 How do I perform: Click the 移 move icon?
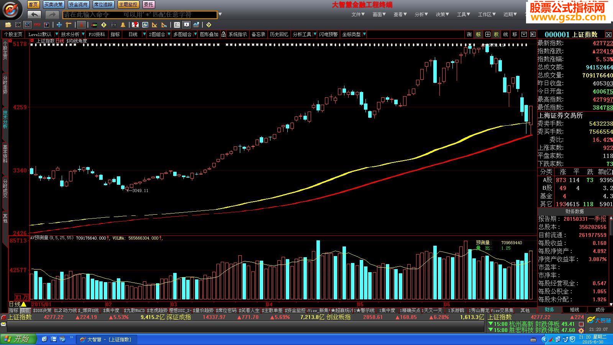[x=515, y=34]
